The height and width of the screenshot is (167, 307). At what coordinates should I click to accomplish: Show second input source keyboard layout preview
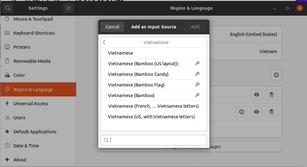point(257,111)
